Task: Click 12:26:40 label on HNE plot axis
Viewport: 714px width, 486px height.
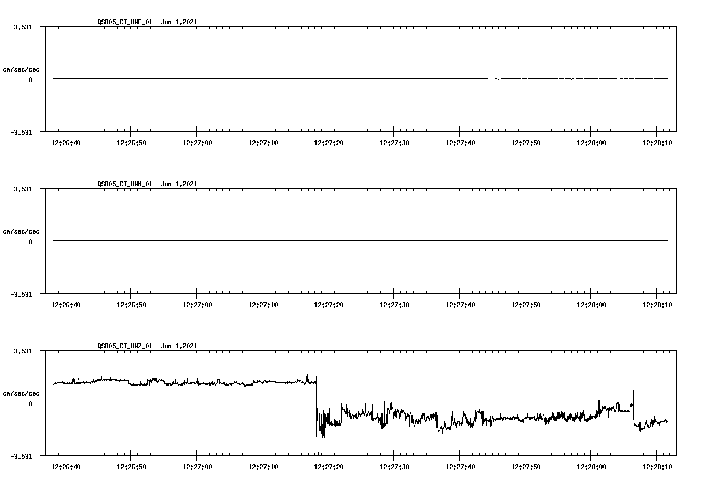Action: (66, 143)
